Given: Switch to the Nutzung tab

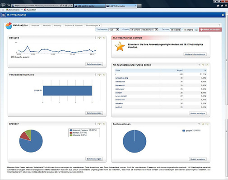Looking at the screenshot, I should (57, 26).
